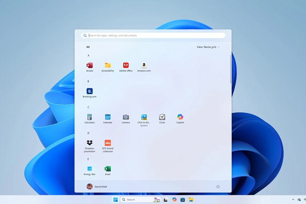Click the All apps heading
Viewport: 306px width, 204px height.
[x=88, y=47]
